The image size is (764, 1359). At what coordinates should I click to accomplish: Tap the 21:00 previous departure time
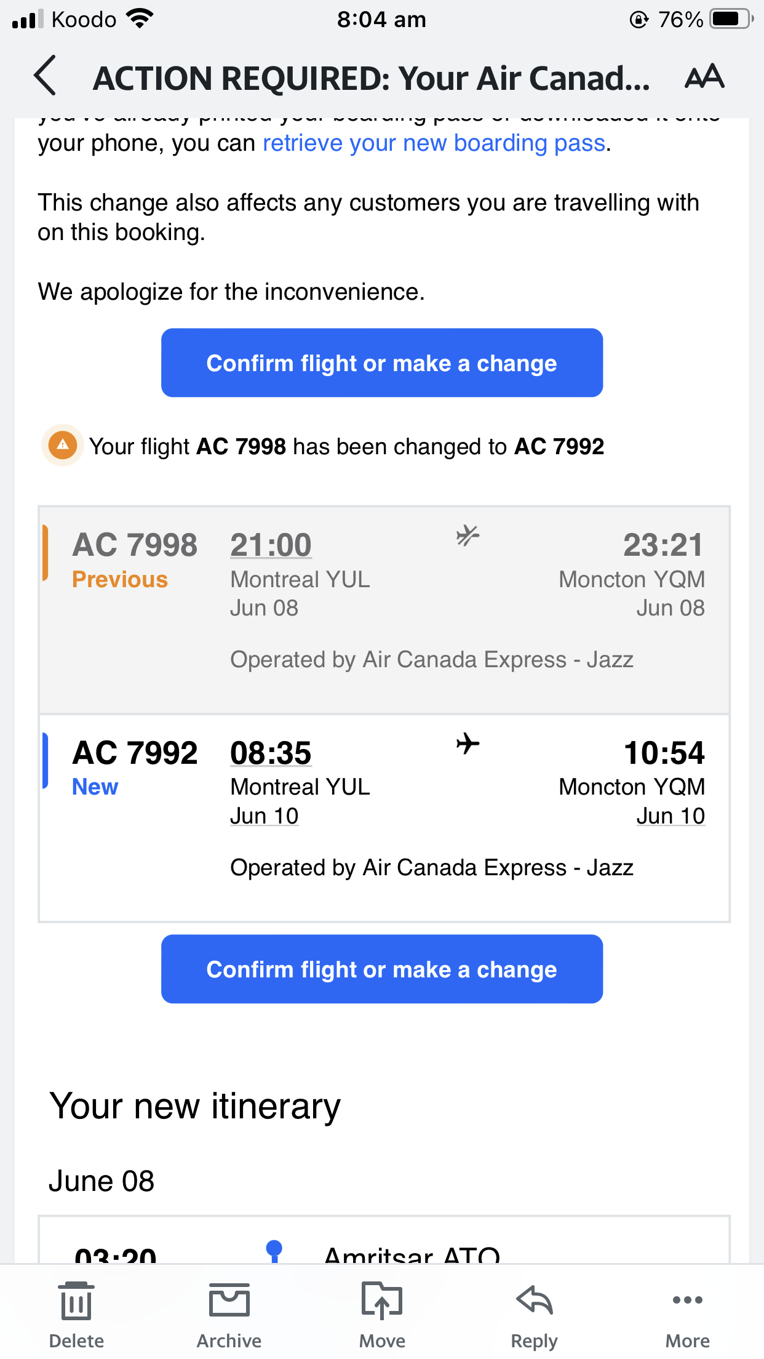271,545
